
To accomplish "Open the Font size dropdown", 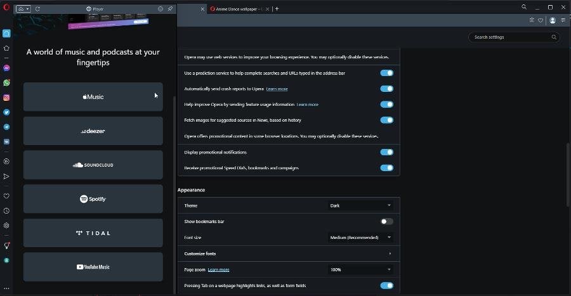I will 360,238.
